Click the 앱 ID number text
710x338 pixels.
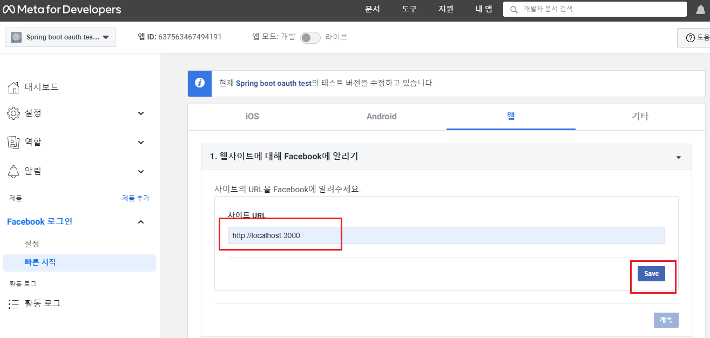190,37
